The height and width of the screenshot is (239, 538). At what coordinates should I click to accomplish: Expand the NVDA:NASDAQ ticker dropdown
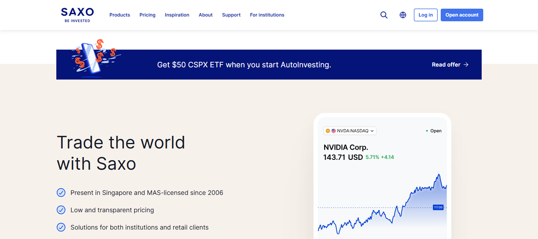coord(350,131)
